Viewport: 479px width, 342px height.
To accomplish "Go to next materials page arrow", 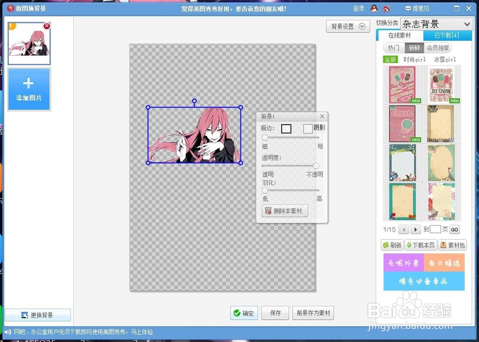I will (x=415, y=229).
